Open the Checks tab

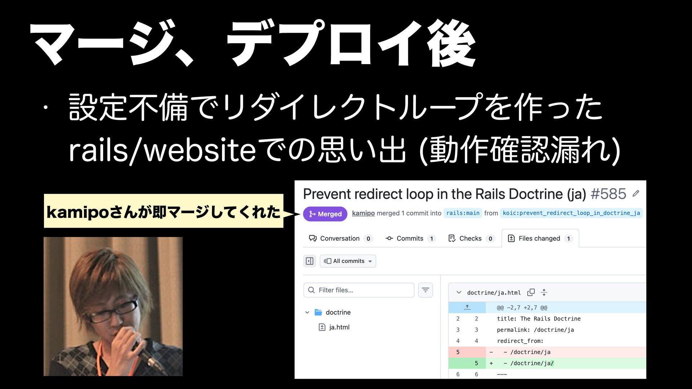pyautogui.click(x=471, y=238)
